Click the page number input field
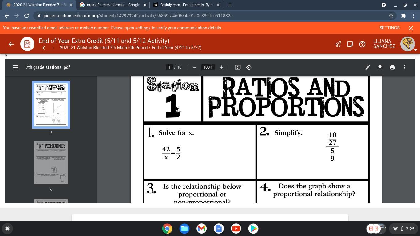The width and height of the screenshot is (420, 236). pos(169,67)
